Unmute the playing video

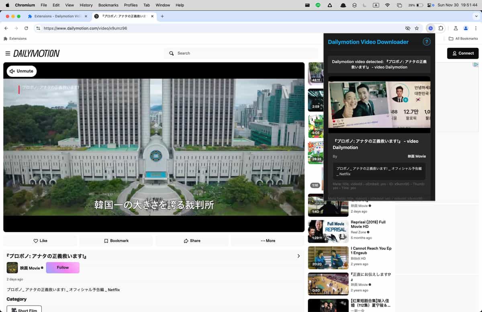pos(21,71)
